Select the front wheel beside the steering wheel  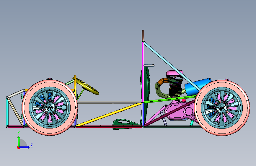click(x=50, y=108)
